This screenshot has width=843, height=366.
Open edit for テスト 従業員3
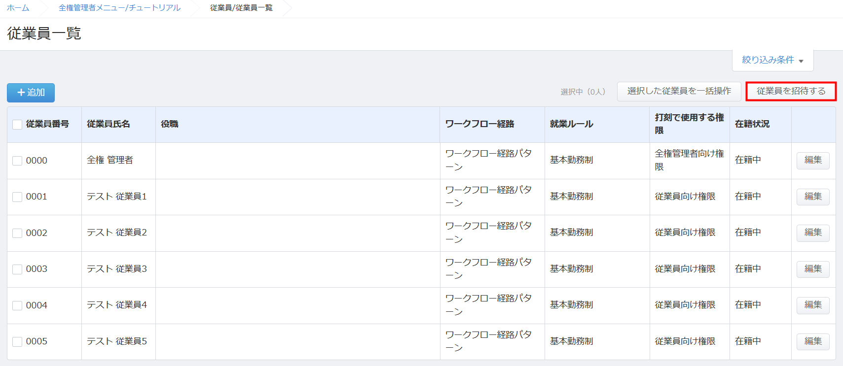(x=812, y=269)
